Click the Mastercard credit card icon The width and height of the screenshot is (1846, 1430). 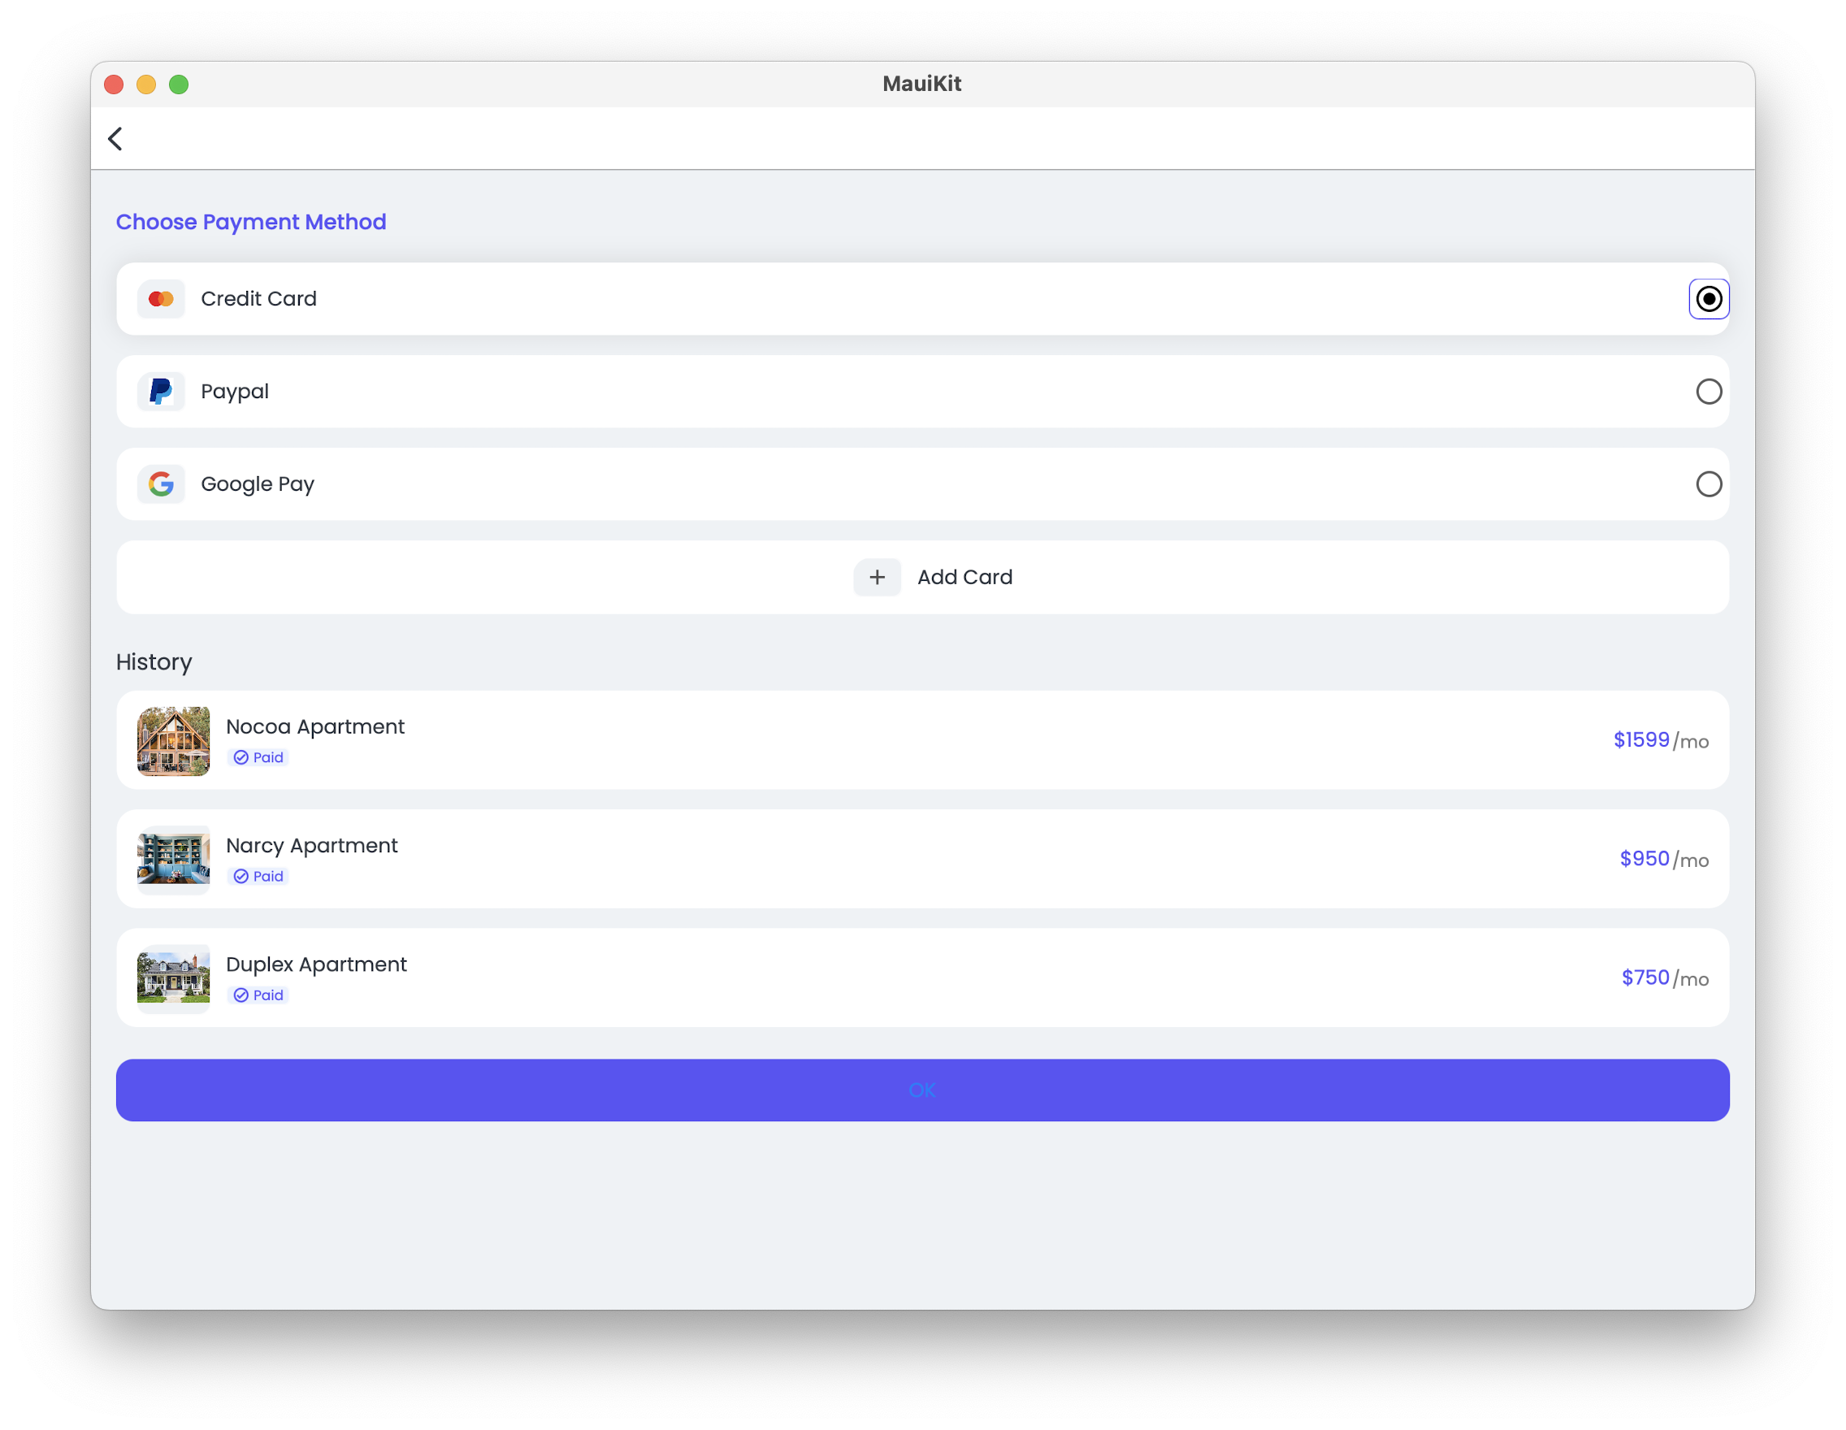[x=161, y=299]
